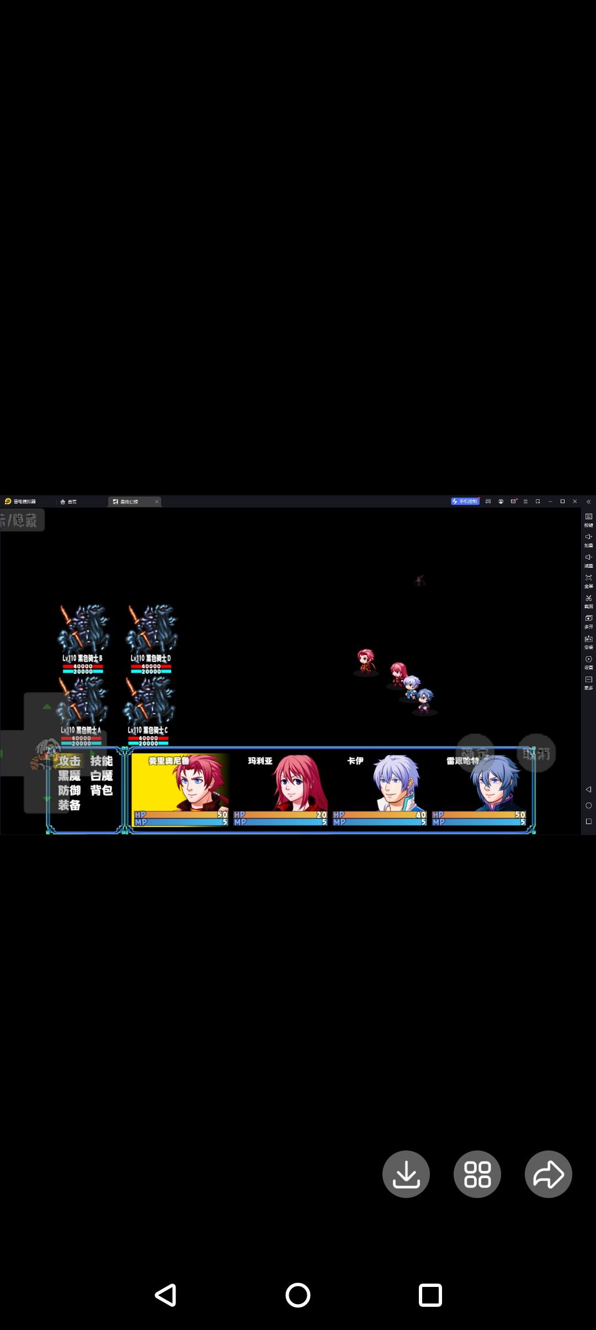Tap emulator sidebar recents square

coord(588,821)
